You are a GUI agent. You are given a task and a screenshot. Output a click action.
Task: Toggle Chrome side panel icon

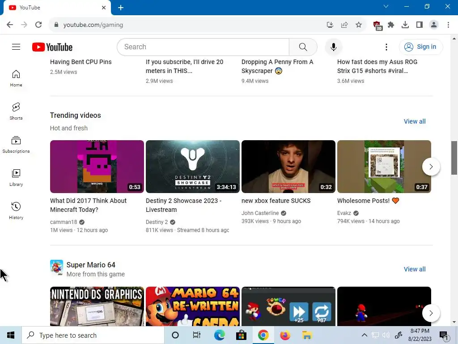pyautogui.click(x=420, y=25)
